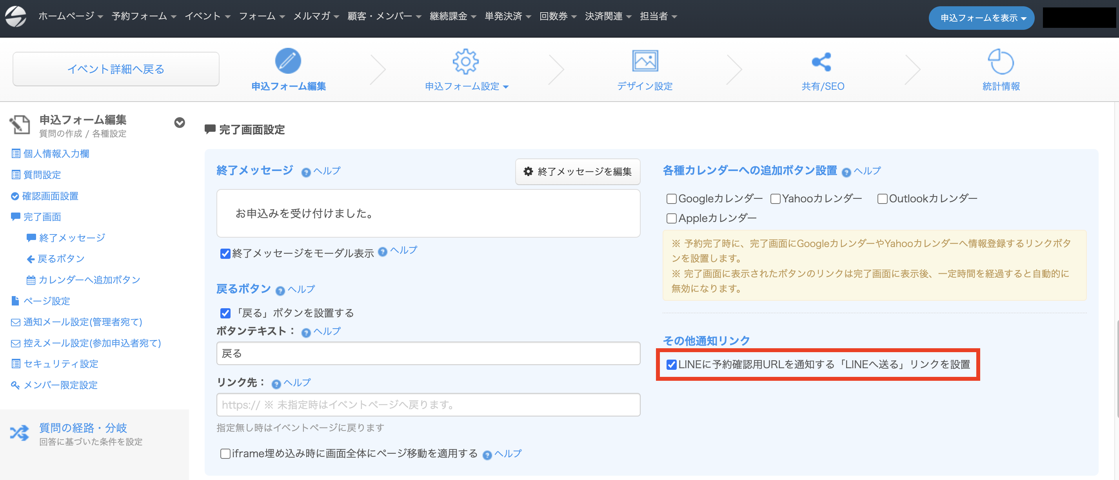Enable the Appleカレンダー checkbox
This screenshot has width=1119, height=480.
point(671,218)
